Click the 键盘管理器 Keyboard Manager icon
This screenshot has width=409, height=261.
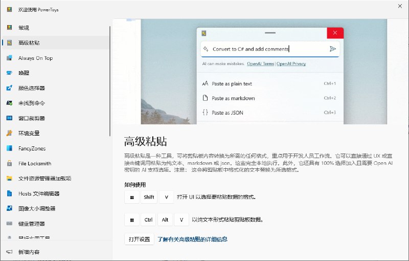coord(9,224)
